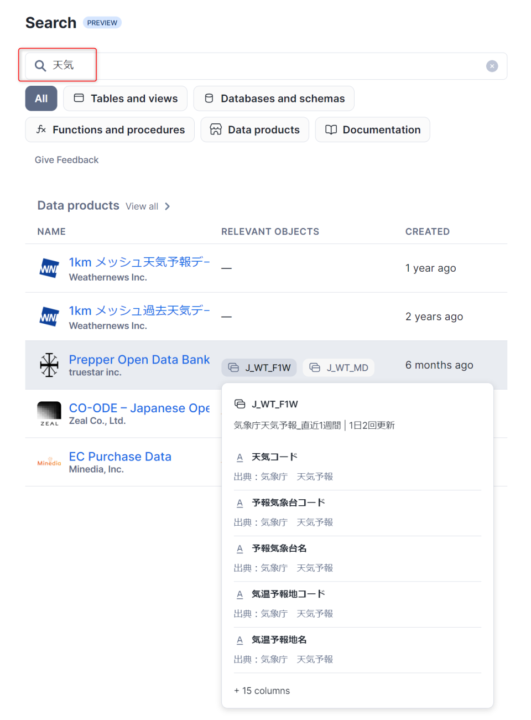Click the magnifying glass search icon

pyautogui.click(x=40, y=66)
